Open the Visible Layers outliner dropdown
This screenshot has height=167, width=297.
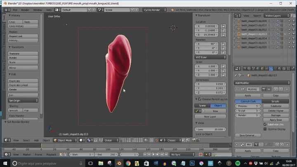(x=276, y=16)
